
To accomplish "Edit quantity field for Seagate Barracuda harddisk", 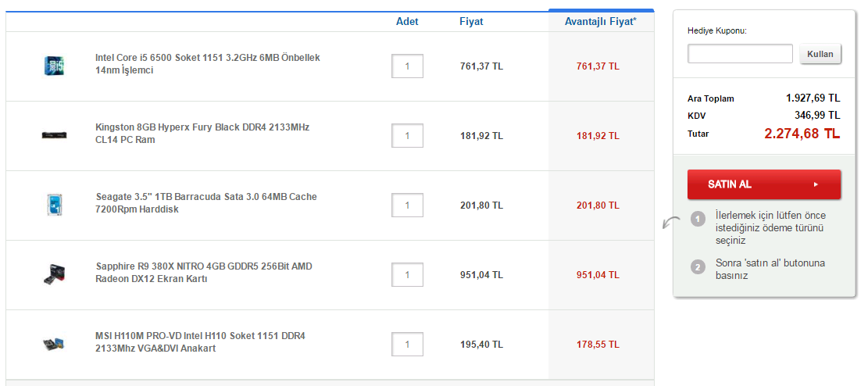I will [x=407, y=205].
